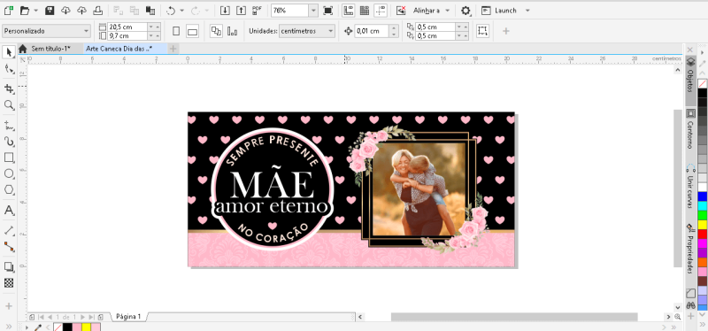This screenshot has width=708, height=331.
Task: Set page to portrait orientation
Action: pos(176,31)
